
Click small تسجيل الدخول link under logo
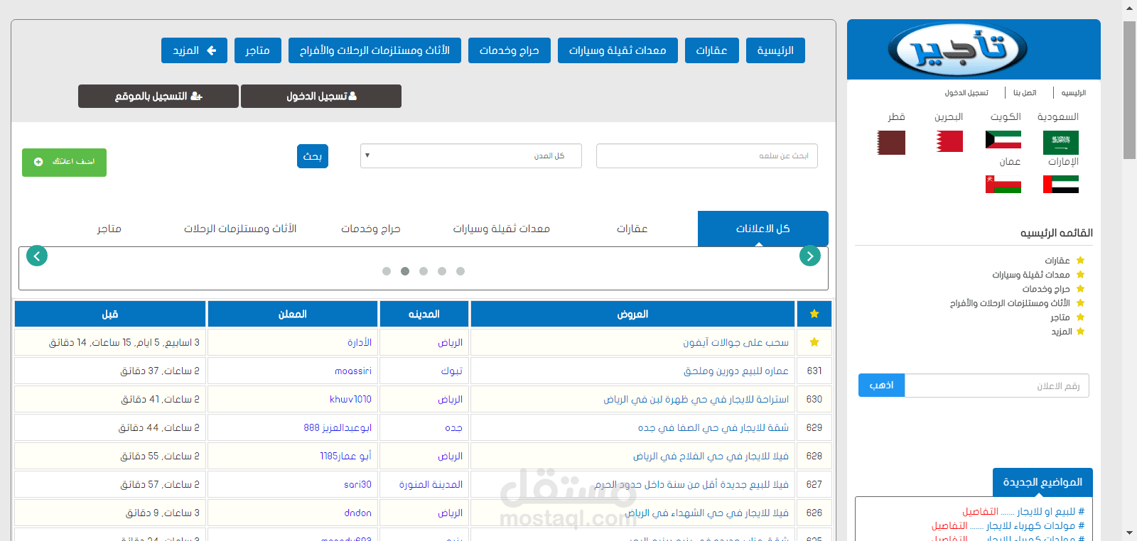point(966,93)
